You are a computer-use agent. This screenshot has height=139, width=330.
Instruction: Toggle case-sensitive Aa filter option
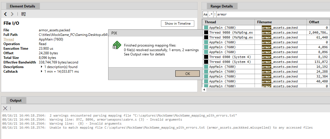coord(205,15)
